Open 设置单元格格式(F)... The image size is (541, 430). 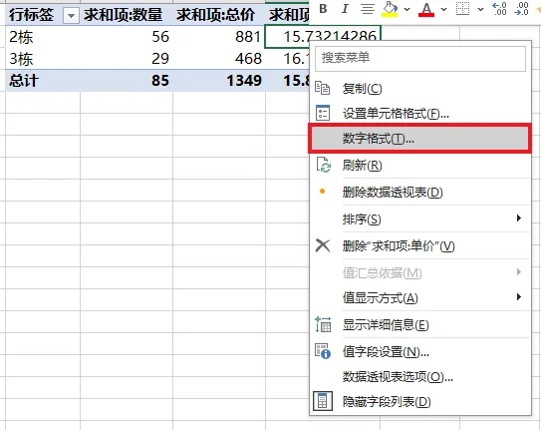[x=420, y=114]
